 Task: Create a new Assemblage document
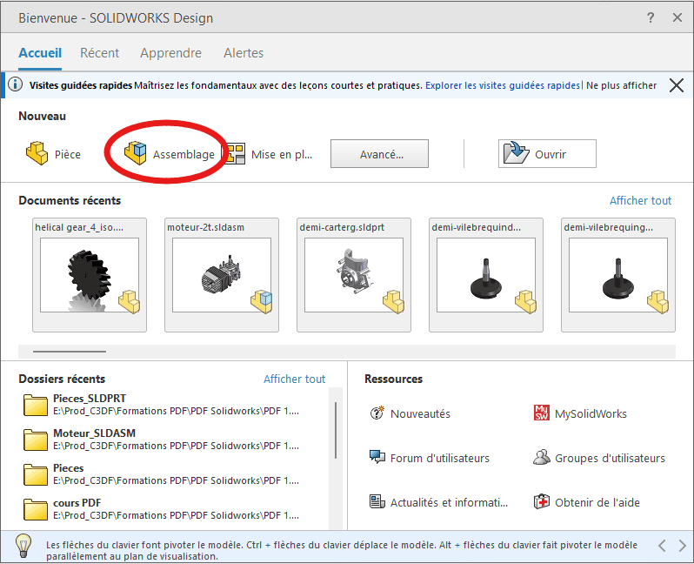click(x=170, y=154)
